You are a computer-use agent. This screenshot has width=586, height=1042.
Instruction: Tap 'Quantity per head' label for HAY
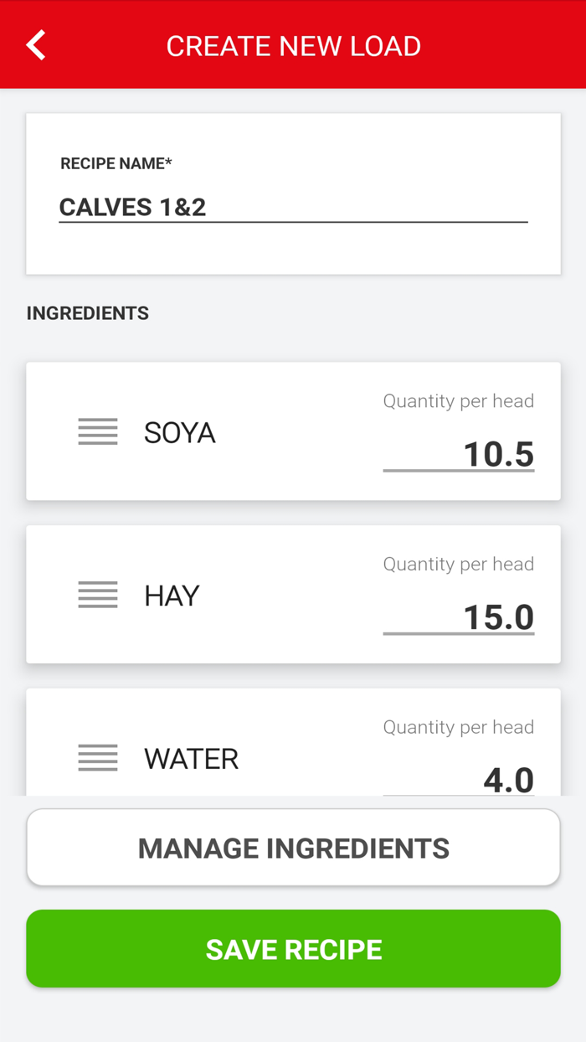[459, 565]
